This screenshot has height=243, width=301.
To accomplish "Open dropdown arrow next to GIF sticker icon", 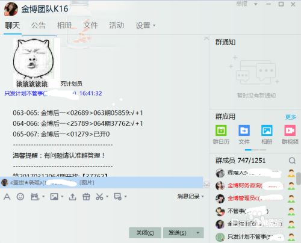I will pyautogui.click(x=43, y=197).
